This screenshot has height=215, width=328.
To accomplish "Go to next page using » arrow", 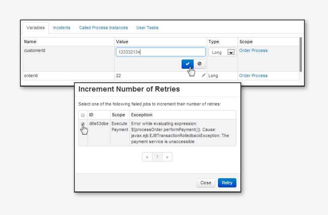I will click(x=167, y=157).
